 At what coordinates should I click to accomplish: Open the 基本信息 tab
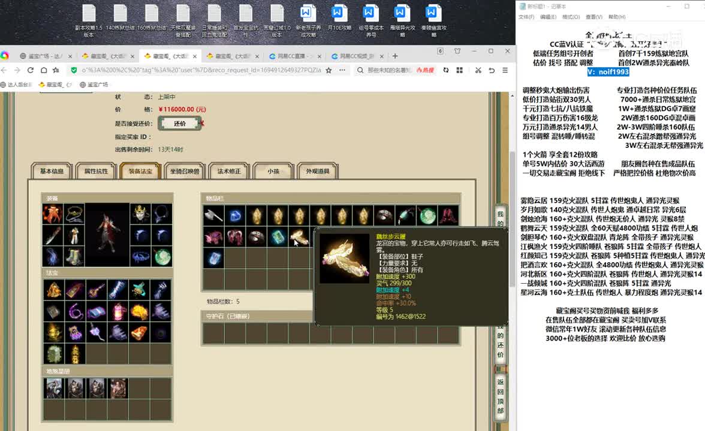coord(52,171)
